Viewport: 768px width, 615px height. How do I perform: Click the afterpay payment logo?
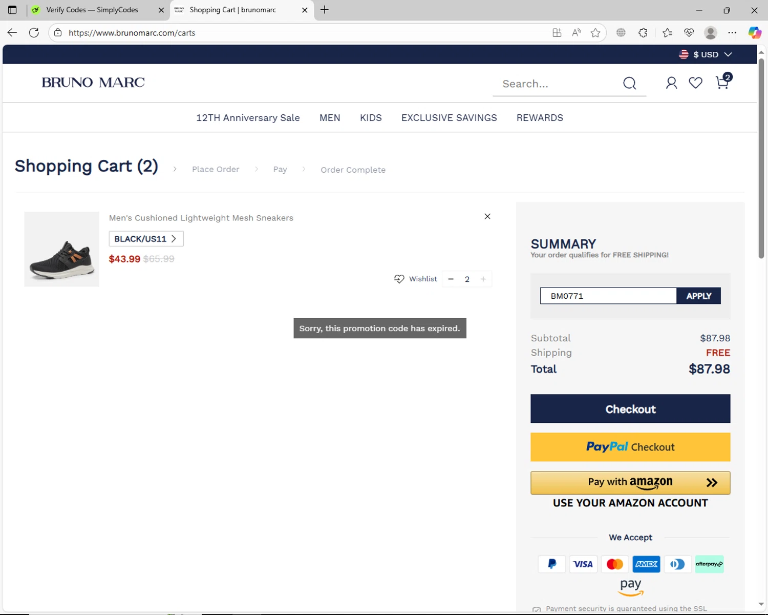point(709,564)
